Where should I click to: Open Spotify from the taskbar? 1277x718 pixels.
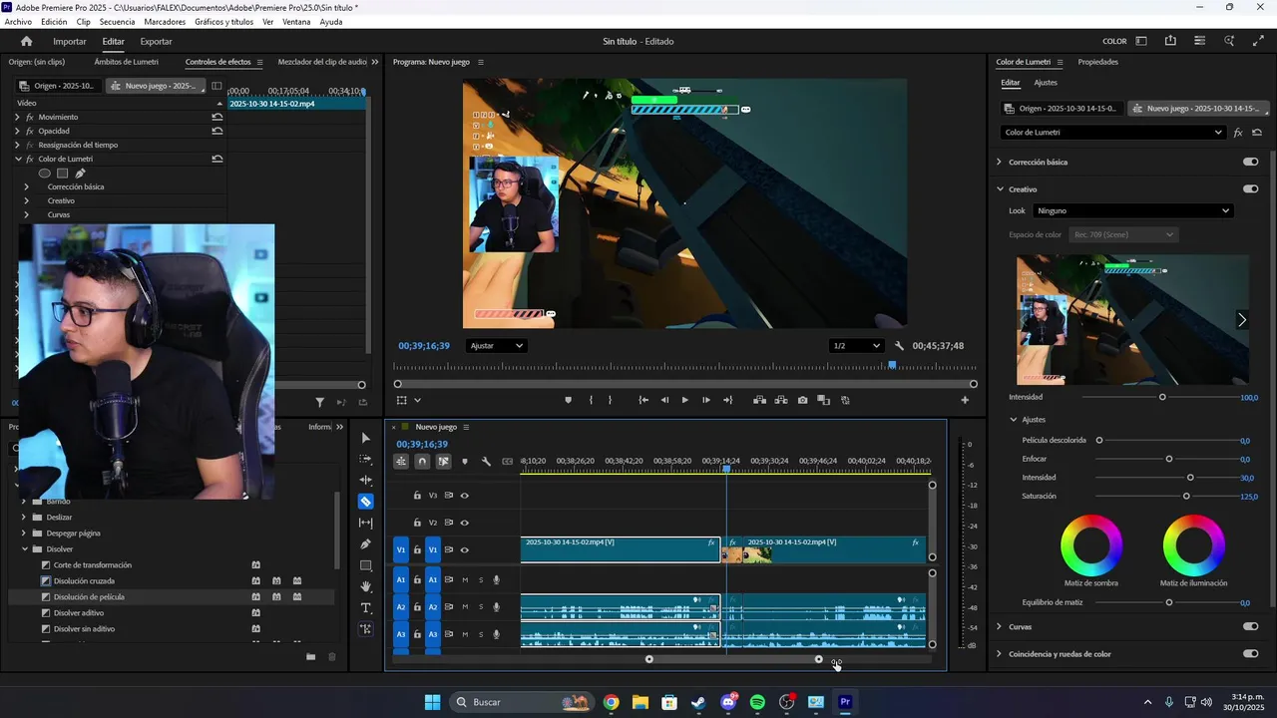757,702
